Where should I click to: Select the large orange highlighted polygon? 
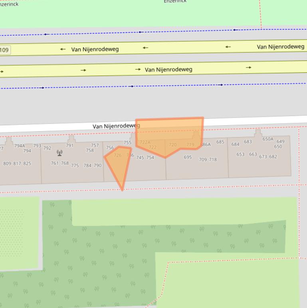tap(170, 132)
